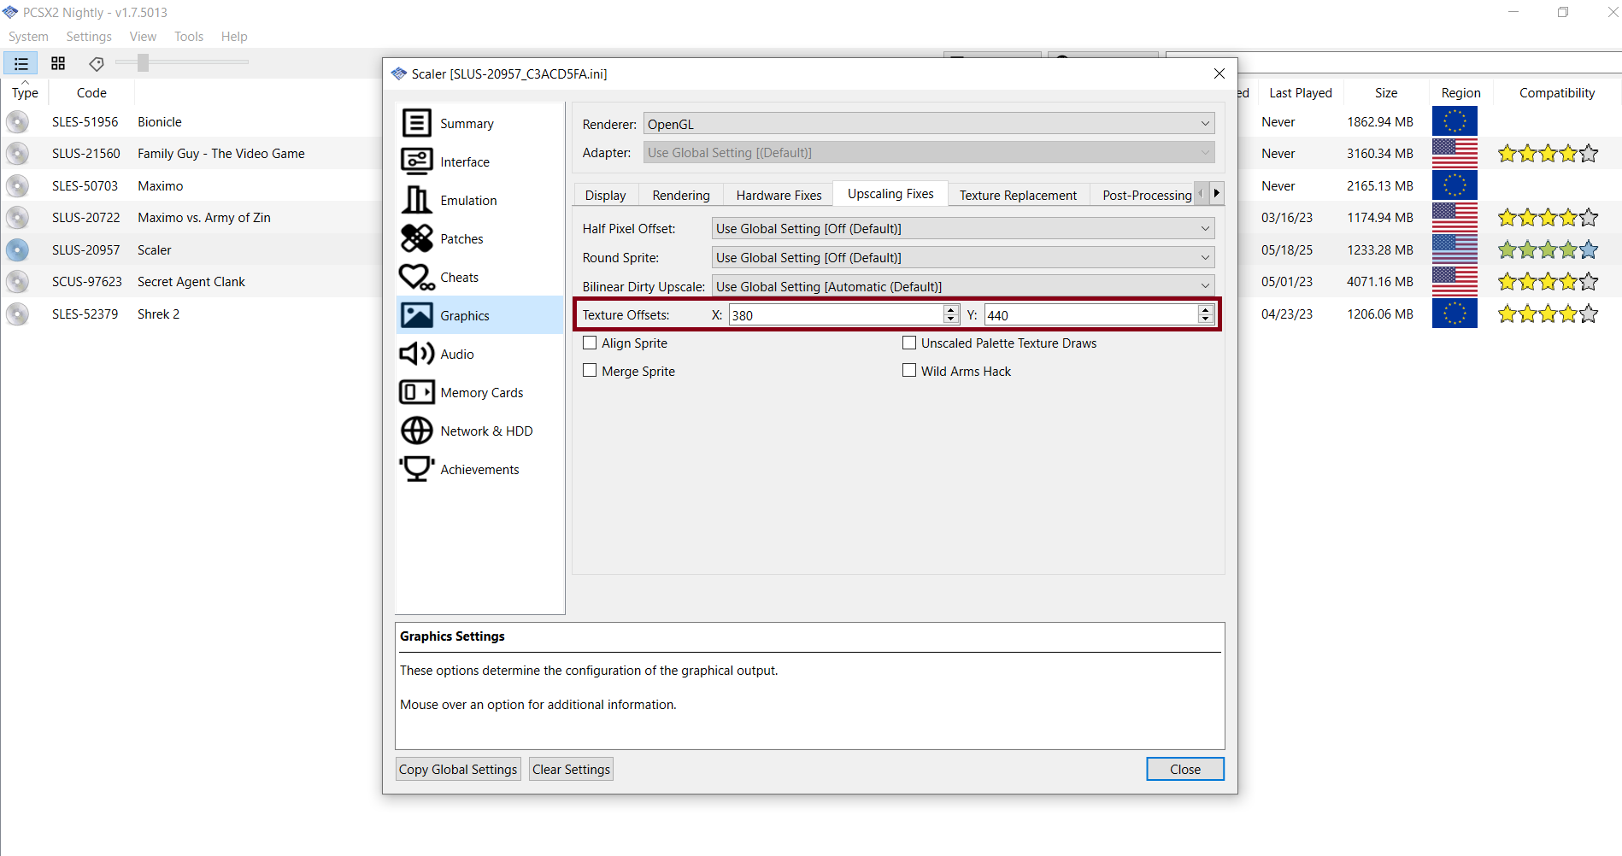Sort game list by Code column
Viewport: 1622px width, 856px height.
[91, 93]
